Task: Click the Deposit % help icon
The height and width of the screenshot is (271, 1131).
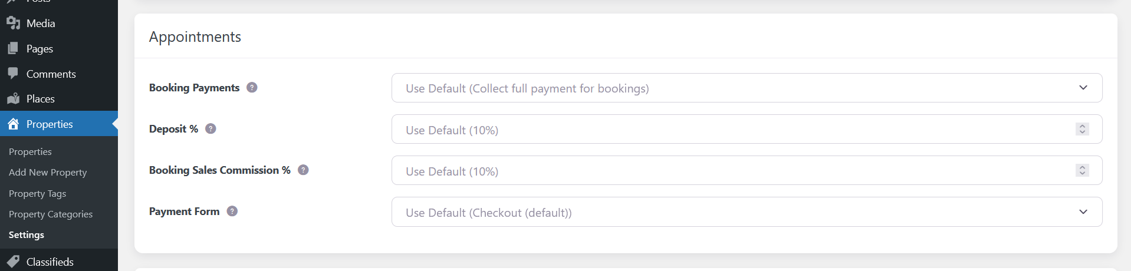Action: point(211,128)
